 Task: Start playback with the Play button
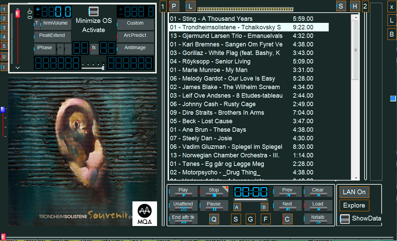(x=183, y=192)
